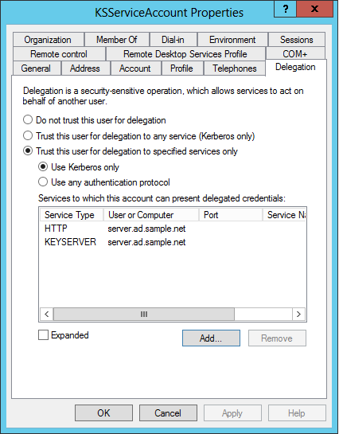The height and width of the screenshot is (434, 339).
Task: Select the HTTP service row
Action: (173, 229)
